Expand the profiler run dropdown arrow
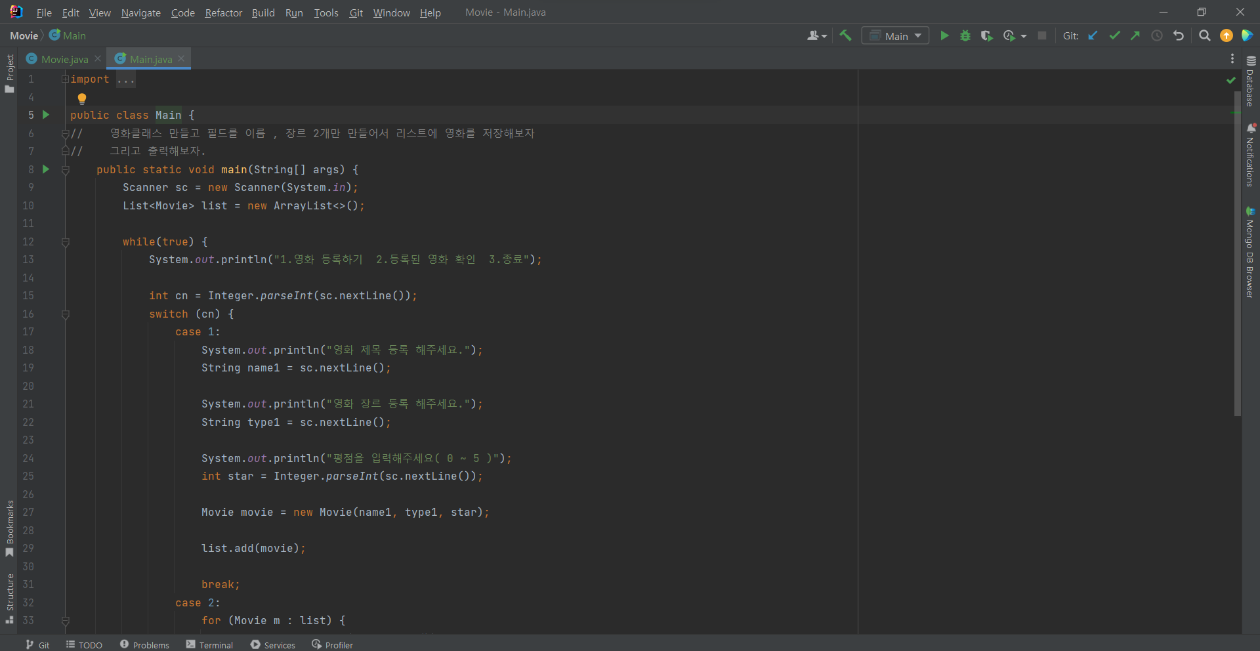Screen dimensions: 1260x651 1024,36
